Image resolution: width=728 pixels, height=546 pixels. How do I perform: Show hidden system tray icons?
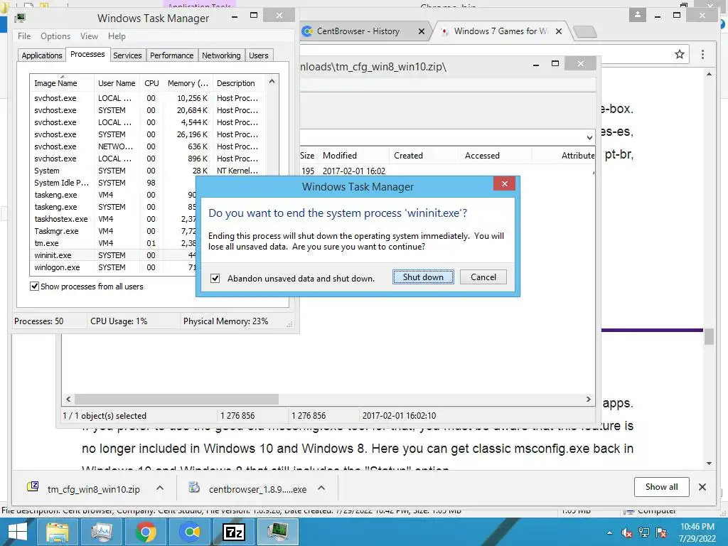click(609, 532)
